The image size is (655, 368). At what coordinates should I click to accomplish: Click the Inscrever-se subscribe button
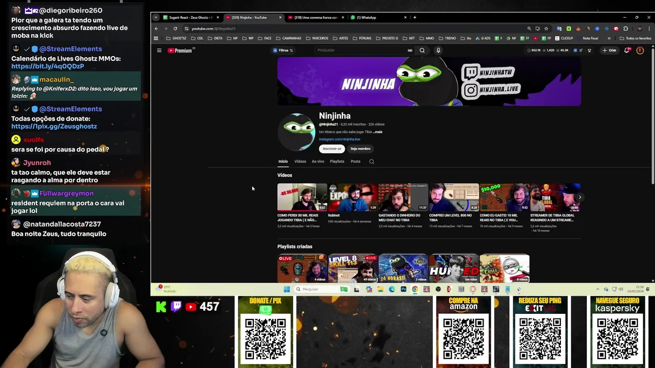click(332, 149)
